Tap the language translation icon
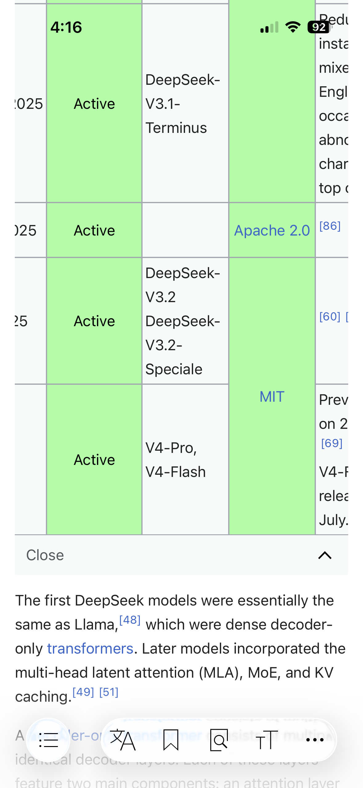Viewport: 363px width, 788px height. [x=123, y=740]
